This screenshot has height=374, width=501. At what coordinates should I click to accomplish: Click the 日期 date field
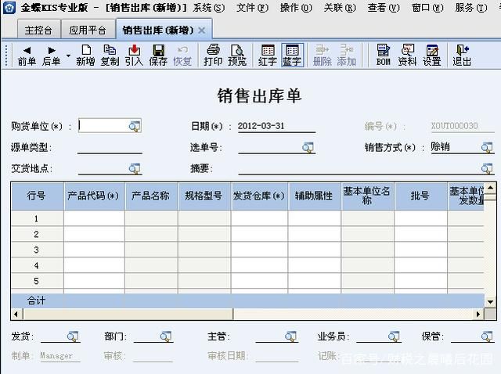pyautogui.click(x=276, y=126)
